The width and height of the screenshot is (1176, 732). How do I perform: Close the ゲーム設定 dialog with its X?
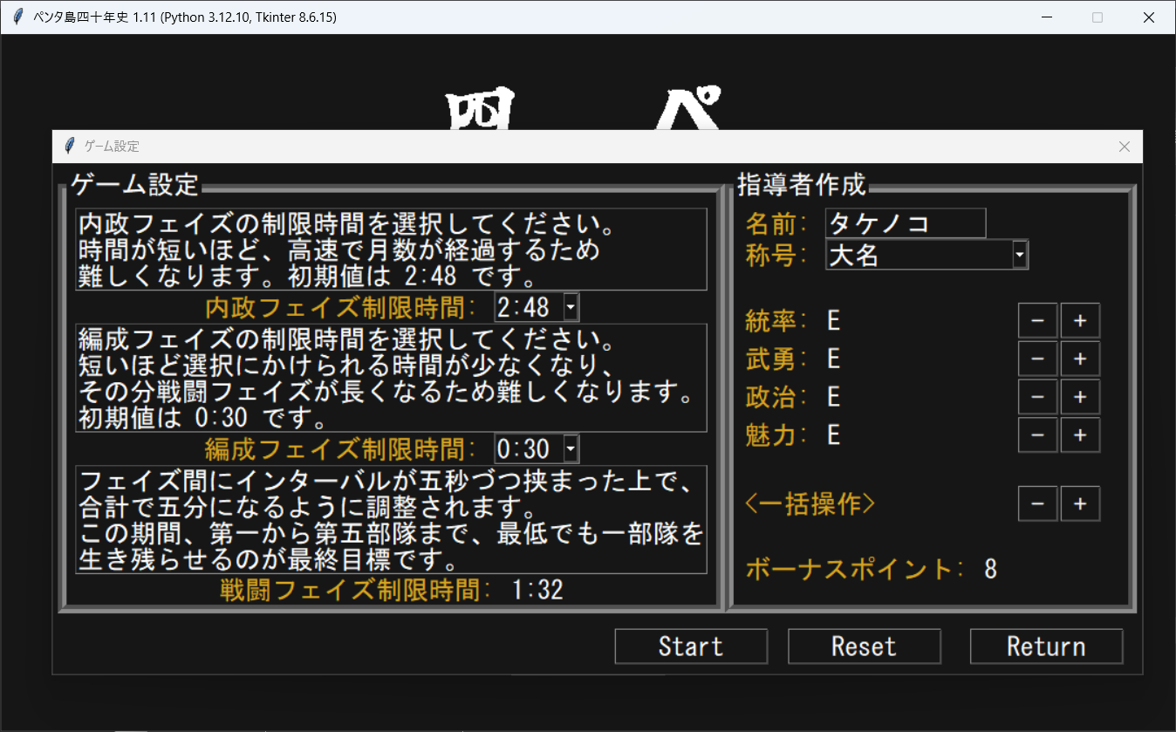[1124, 147]
